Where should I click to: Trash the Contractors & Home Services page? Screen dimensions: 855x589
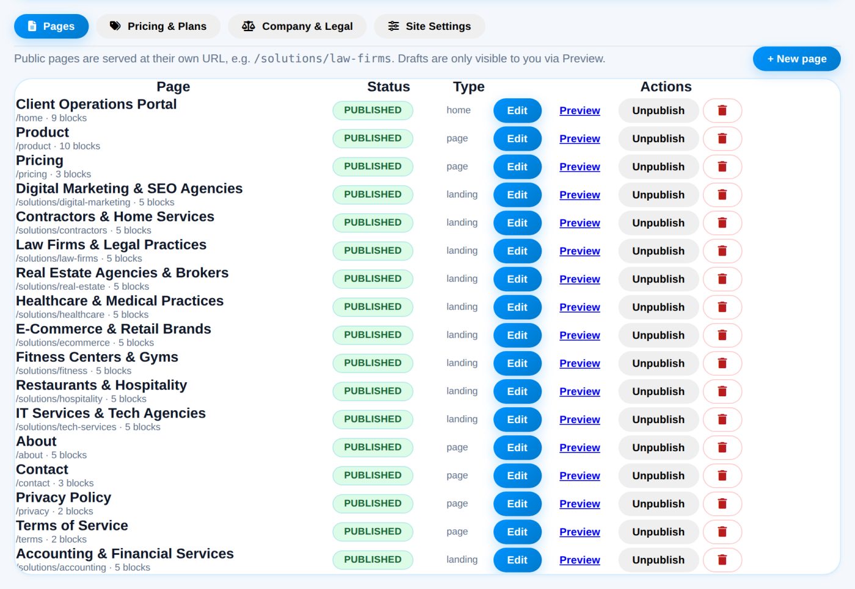tap(722, 223)
